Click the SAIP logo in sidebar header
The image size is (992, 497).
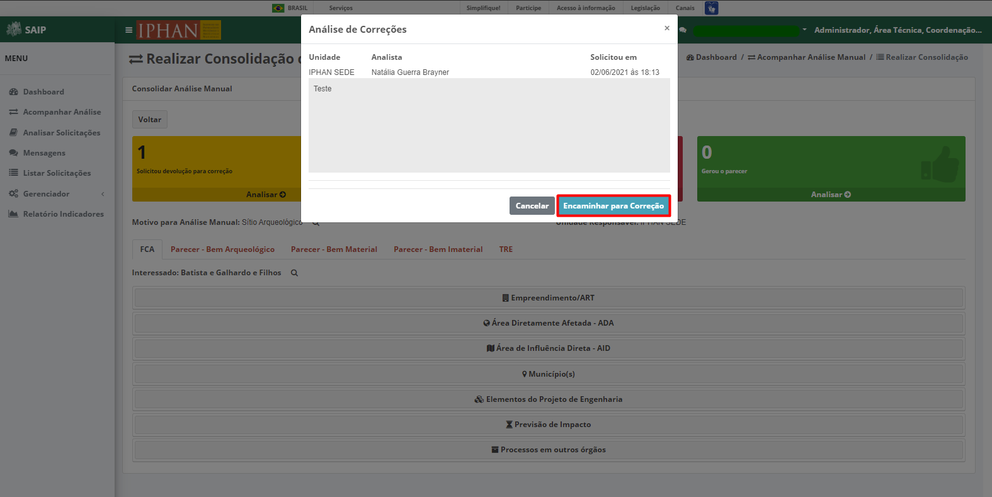pyautogui.click(x=26, y=30)
